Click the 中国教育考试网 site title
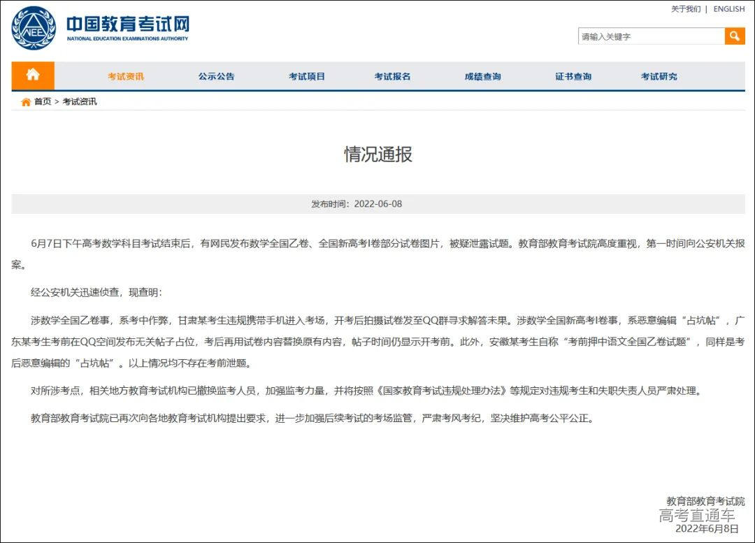Screen dimensions: 755x543 128,24
